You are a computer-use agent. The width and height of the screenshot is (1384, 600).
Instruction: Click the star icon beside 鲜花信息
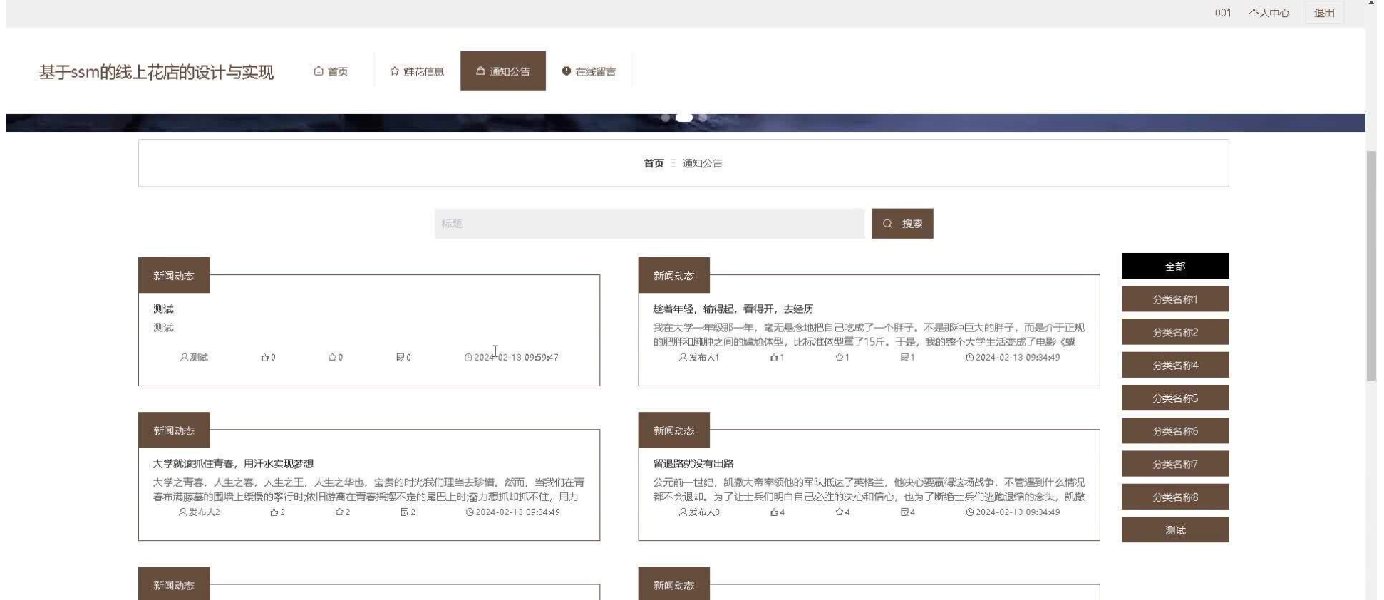395,71
